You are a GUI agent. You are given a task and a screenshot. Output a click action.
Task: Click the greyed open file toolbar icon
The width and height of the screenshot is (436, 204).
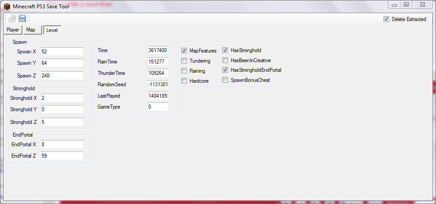[12, 19]
